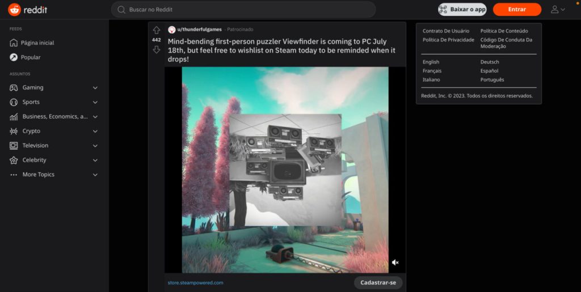Click the Reddit logo icon
Viewport: 581px width, 292px height.
point(14,10)
